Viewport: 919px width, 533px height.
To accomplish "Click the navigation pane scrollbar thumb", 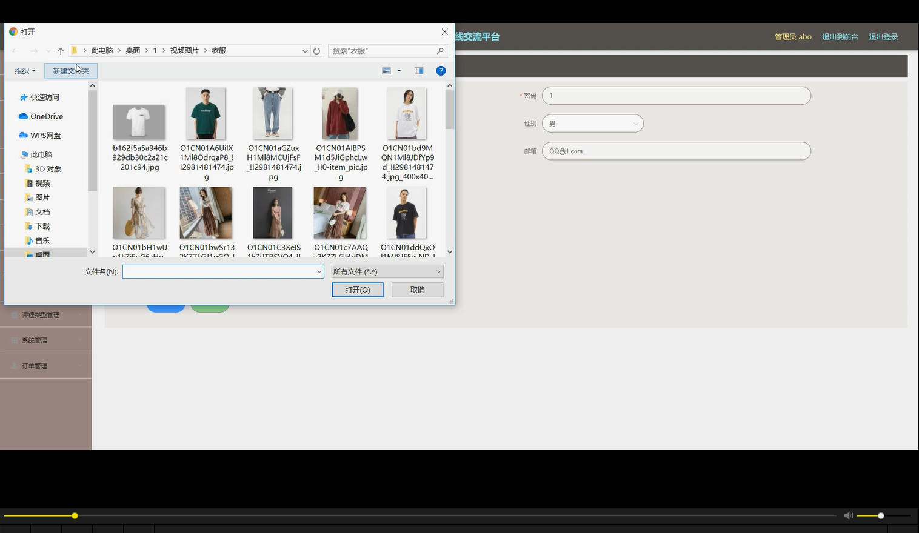I will point(92,141).
